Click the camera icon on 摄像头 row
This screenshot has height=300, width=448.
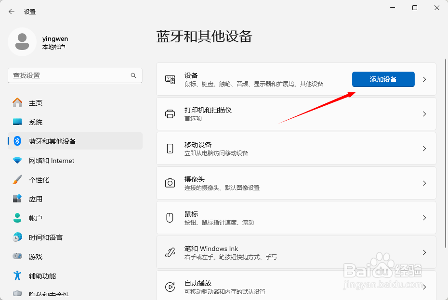[x=170, y=183]
